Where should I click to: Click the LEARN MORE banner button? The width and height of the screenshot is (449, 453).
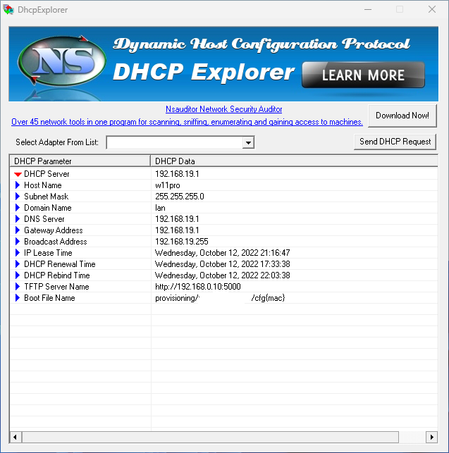(363, 75)
